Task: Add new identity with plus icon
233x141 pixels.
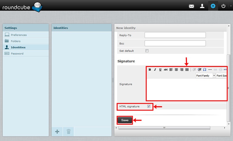Action: click(57, 131)
